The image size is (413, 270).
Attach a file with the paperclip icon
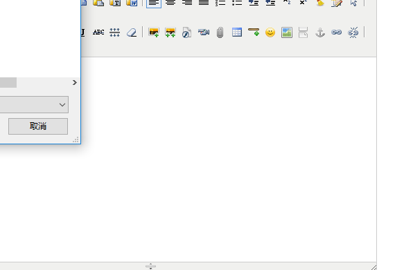click(x=220, y=32)
